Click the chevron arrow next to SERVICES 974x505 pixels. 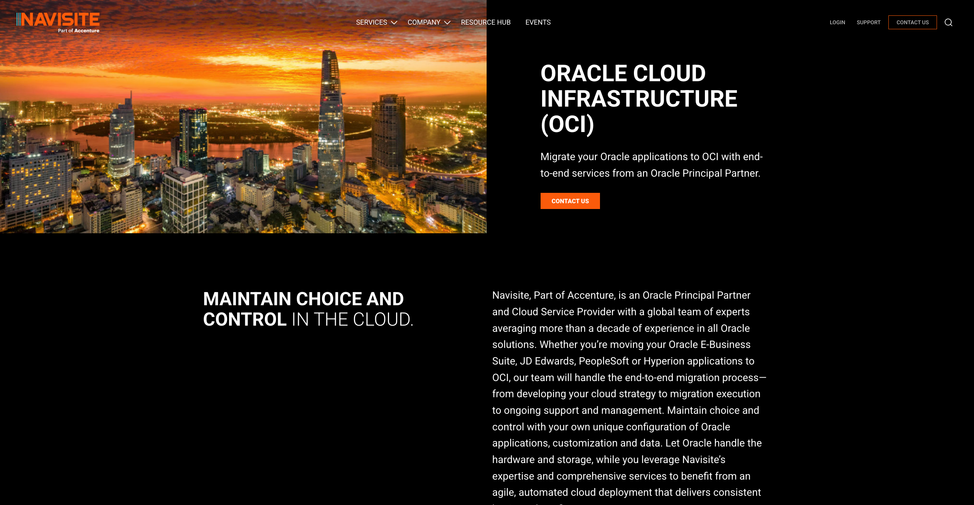(394, 23)
